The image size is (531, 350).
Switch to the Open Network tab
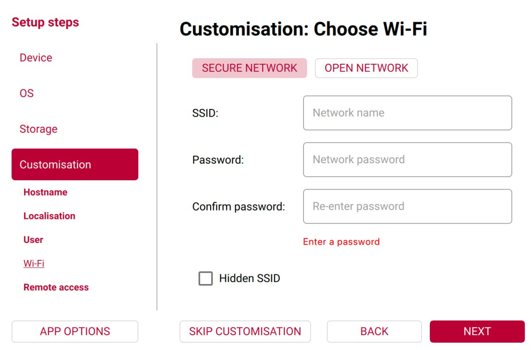(x=366, y=68)
